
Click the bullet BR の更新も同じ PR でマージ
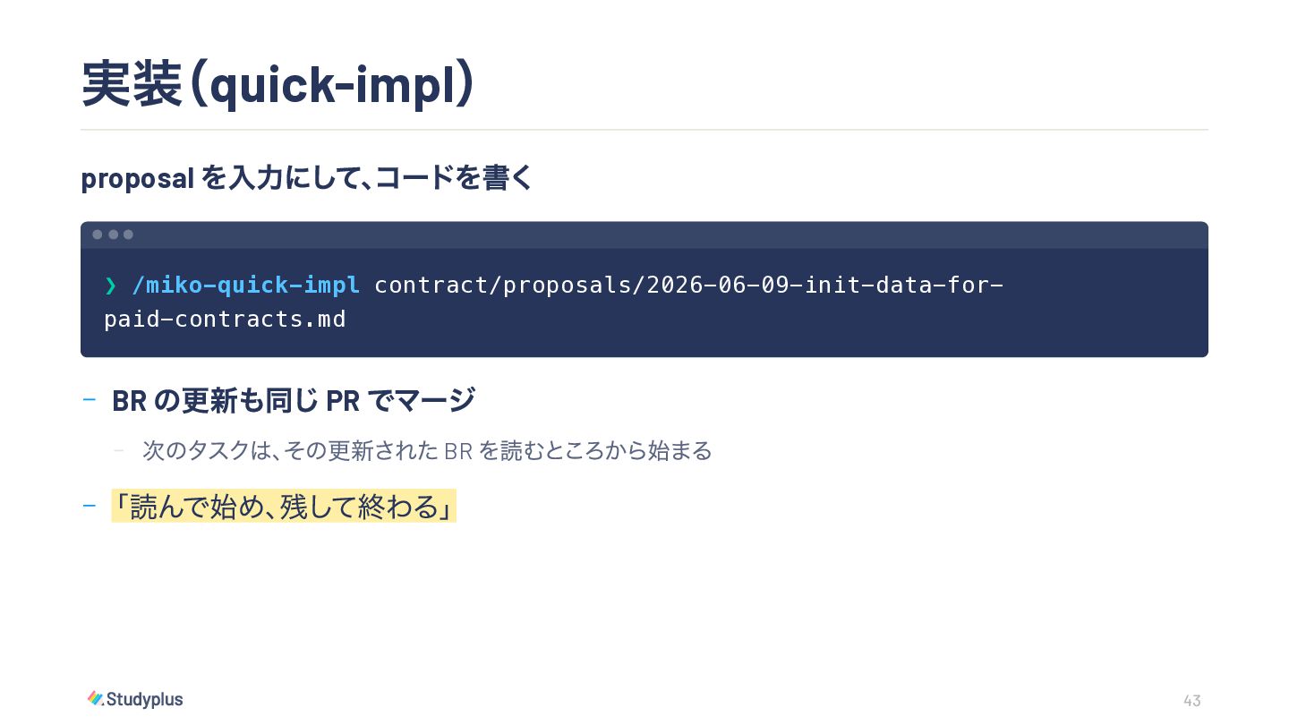(294, 401)
